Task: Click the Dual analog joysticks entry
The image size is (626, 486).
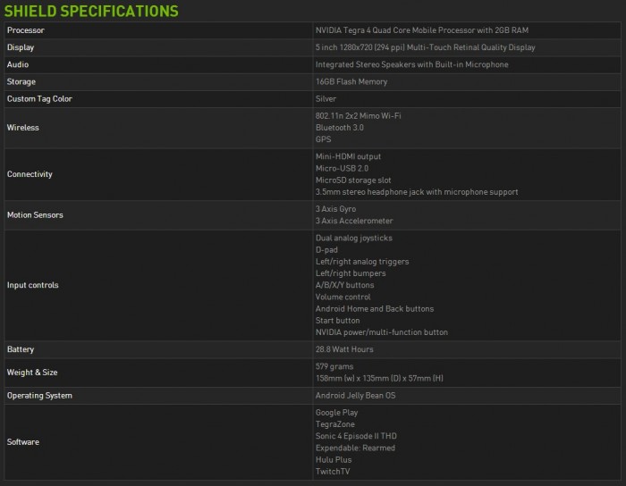Action: tap(353, 239)
